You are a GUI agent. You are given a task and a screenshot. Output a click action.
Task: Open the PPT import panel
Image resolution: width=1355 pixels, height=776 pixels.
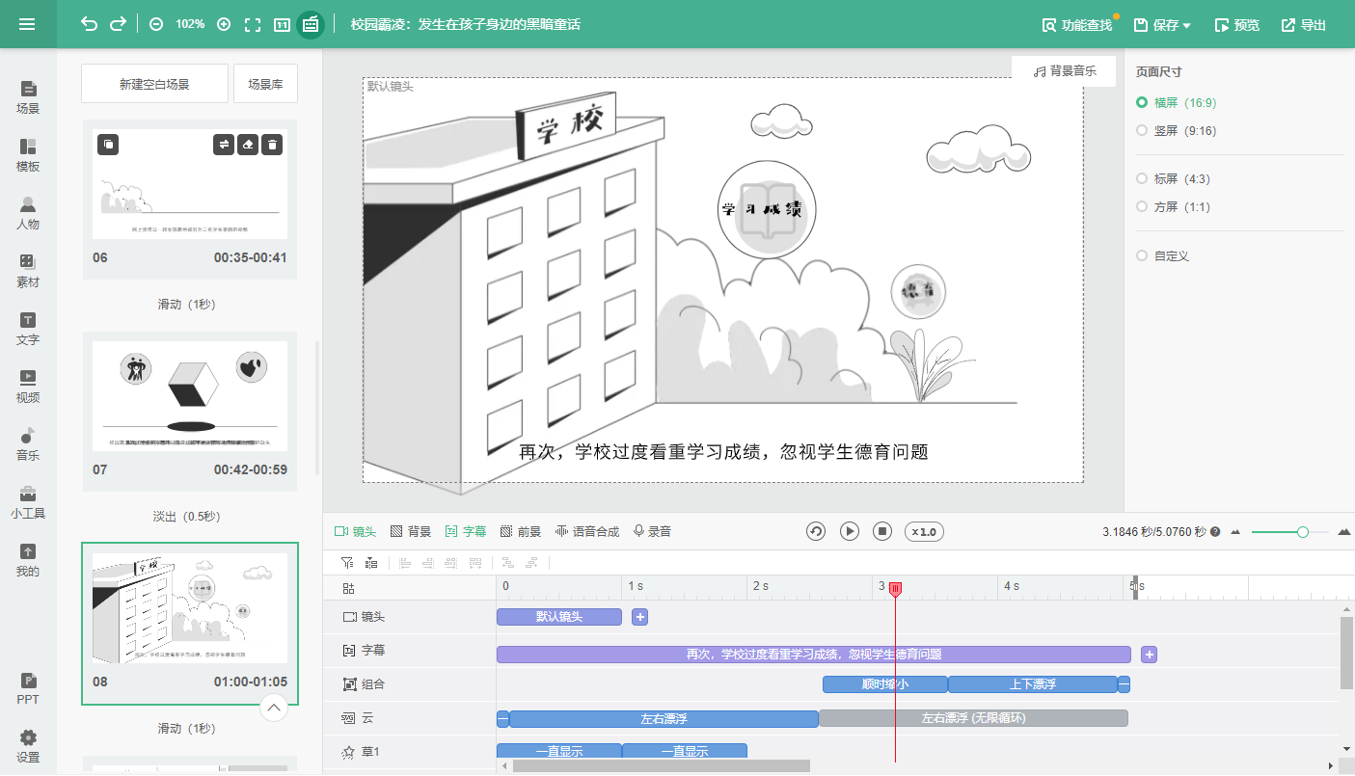click(x=28, y=688)
